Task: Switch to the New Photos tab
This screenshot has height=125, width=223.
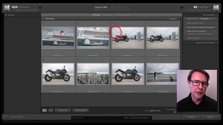Action: 108,15
